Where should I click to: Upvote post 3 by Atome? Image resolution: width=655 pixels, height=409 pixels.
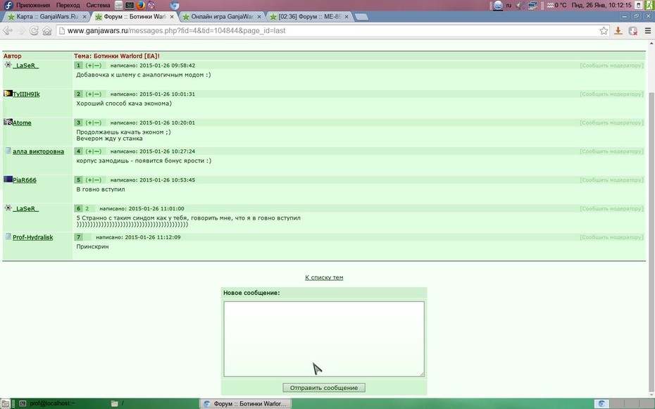tap(89, 122)
